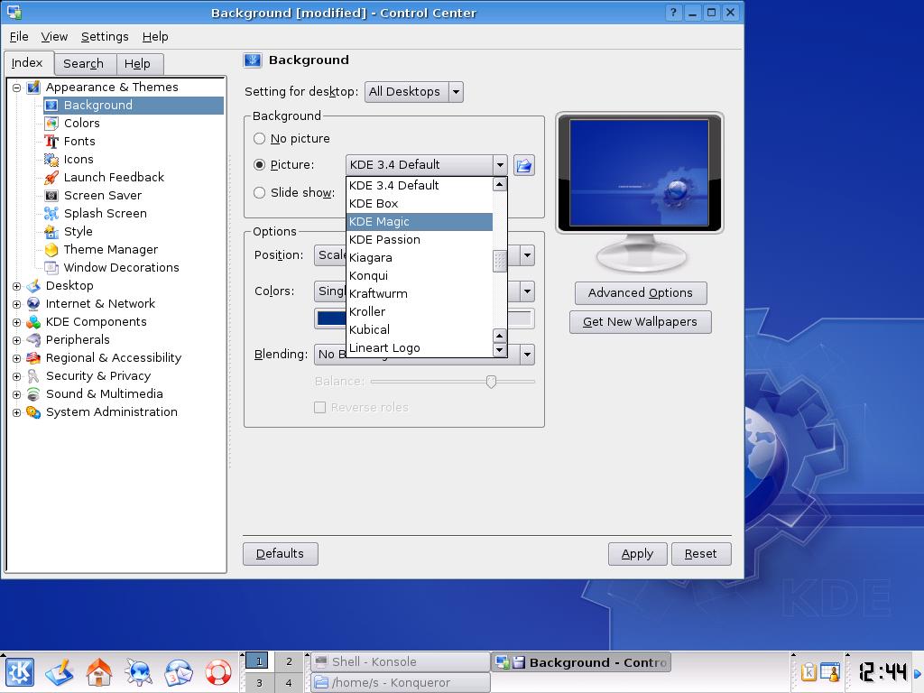
Task: Choose Lineart Logo from the wallpaper list
Action: [x=420, y=348]
